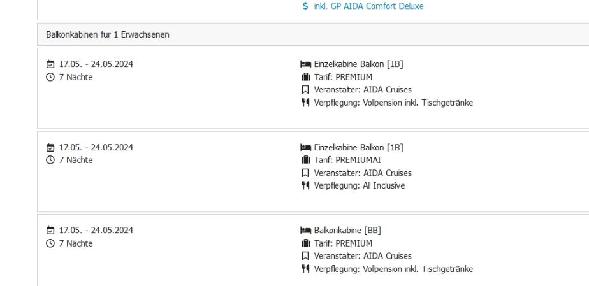Image resolution: width=589 pixels, height=286 pixels.
Task: Open the inkl. GP AIDA Comfort Deluxe link
Action: (x=369, y=6)
